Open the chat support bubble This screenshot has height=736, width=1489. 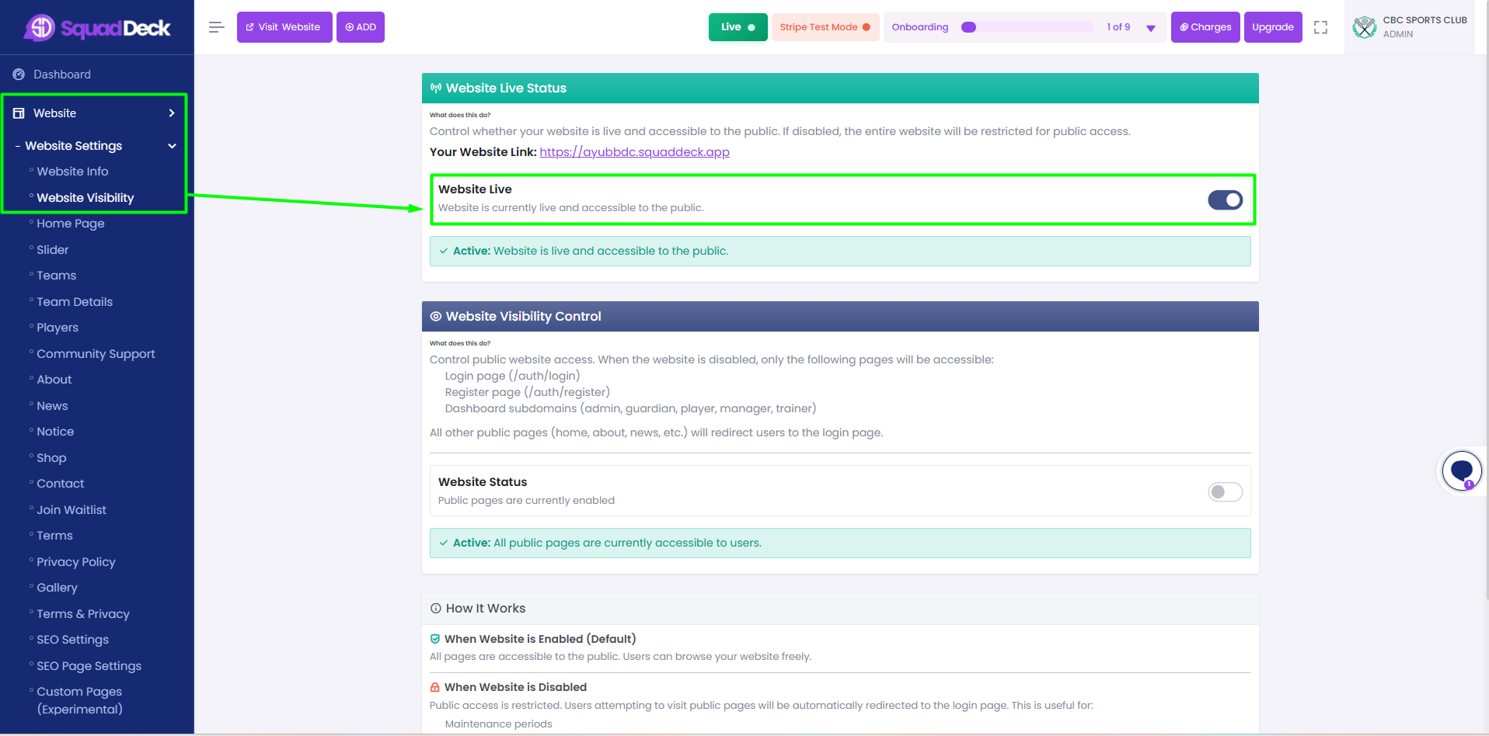tap(1462, 470)
